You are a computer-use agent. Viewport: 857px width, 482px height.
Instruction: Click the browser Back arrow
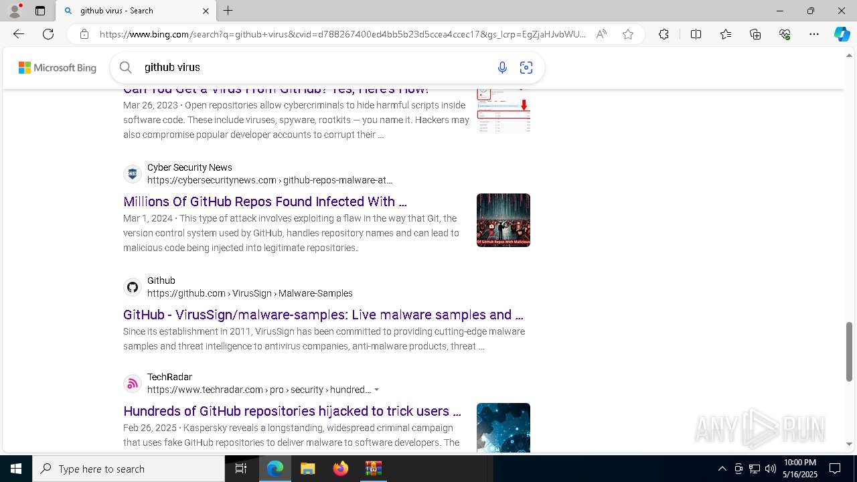click(19, 34)
